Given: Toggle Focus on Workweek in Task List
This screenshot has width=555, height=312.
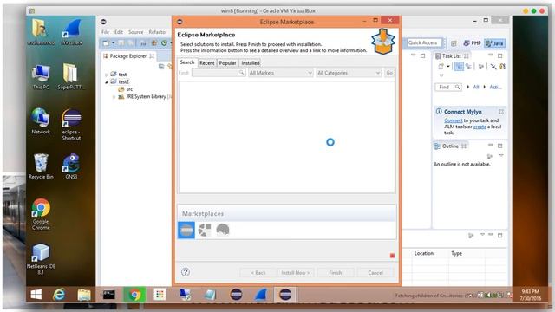Looking at the screenshot, I should point(481,67).
